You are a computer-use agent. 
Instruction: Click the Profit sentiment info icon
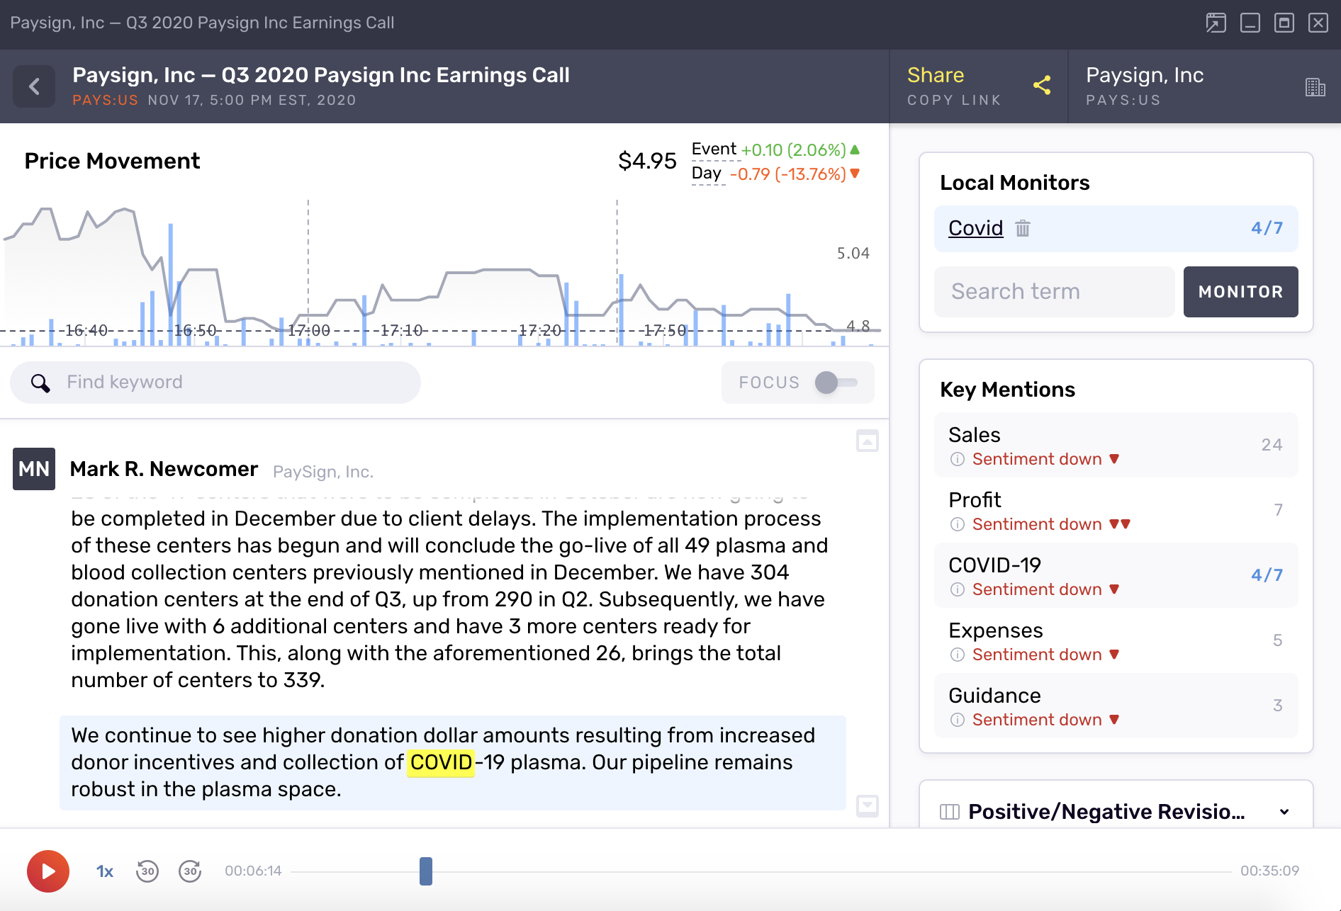coord(957,524)
